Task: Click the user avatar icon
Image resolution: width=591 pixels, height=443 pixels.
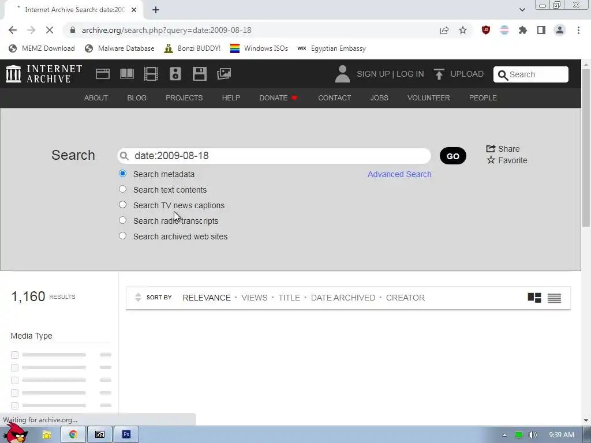Action: 342,74
